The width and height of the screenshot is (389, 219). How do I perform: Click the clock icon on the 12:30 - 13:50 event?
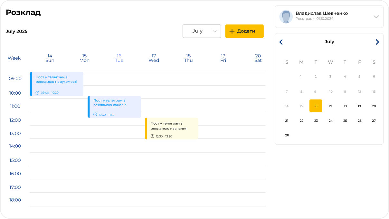click(153, 136)
